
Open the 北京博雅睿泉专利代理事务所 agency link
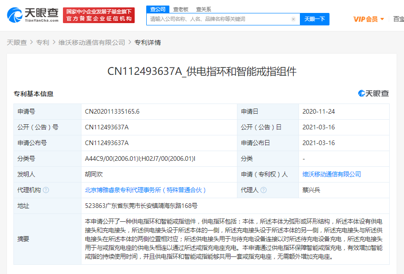(x=145, y=190)
